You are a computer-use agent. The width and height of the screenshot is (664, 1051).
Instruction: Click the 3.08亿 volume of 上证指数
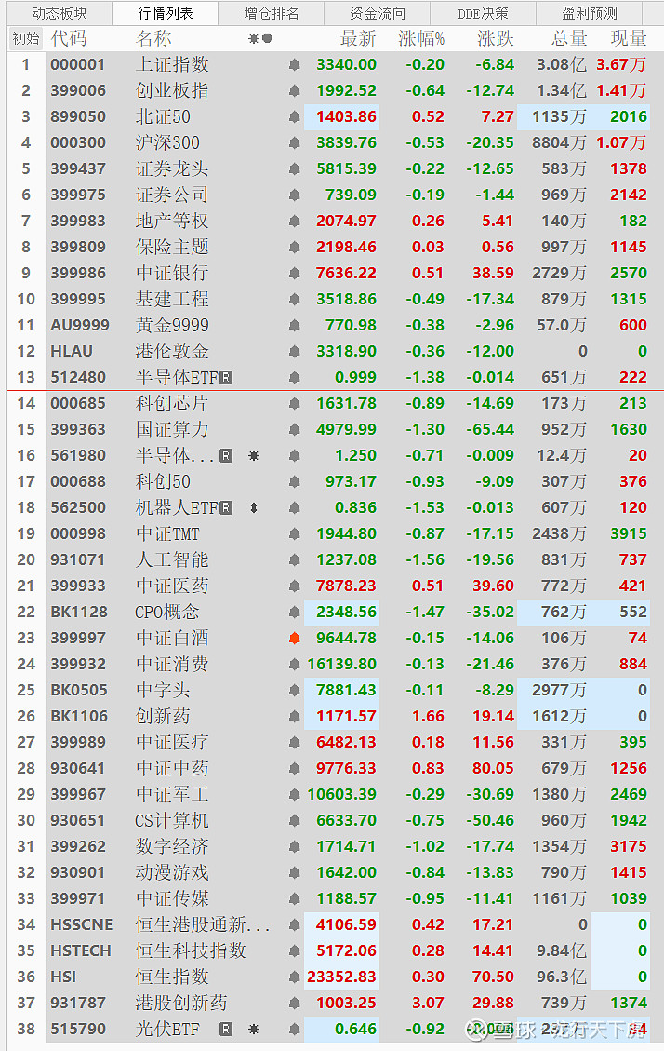562,65
